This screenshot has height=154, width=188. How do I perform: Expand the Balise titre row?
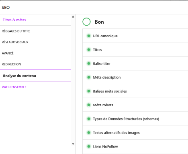pos(135,63)
